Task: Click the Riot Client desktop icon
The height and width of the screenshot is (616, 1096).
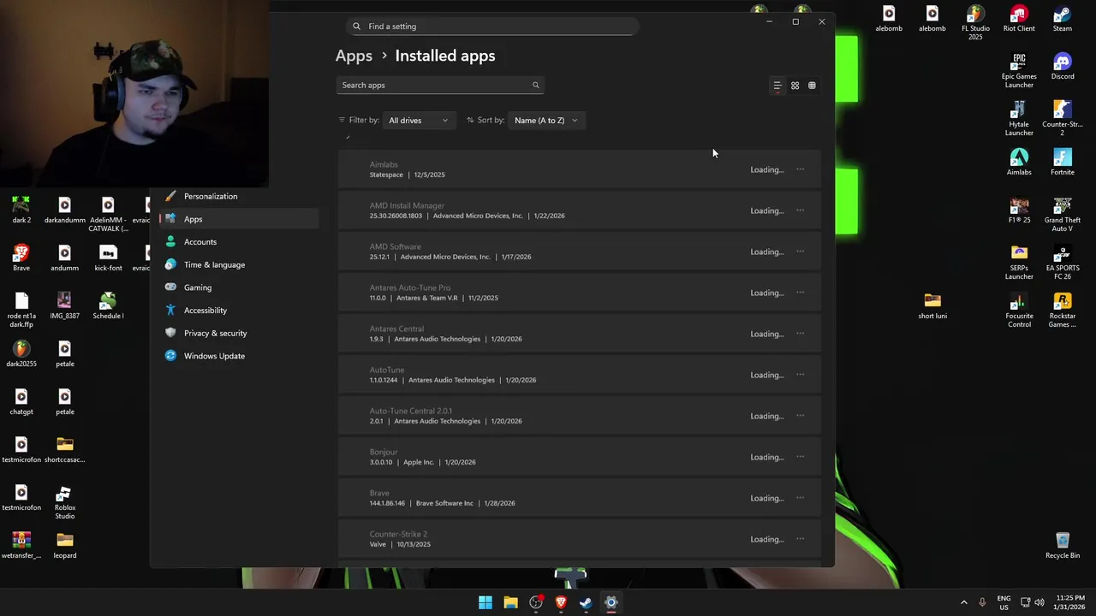Action: (1019, 19)
